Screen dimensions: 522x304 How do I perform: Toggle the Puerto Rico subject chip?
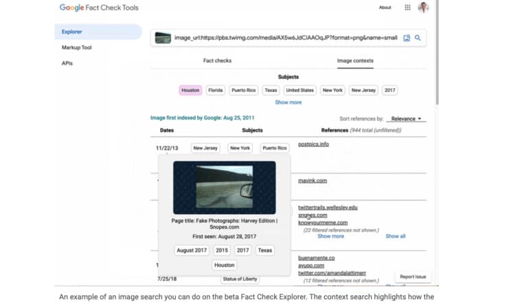[243, 90]
